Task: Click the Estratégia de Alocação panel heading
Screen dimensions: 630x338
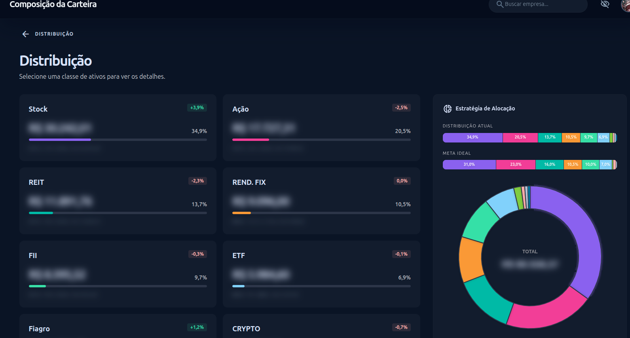Action: [485, 108]
